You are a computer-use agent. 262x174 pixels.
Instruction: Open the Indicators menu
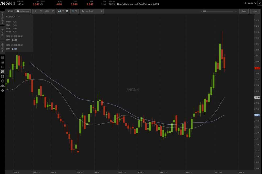pyautogui.click(x=23, y=11)
